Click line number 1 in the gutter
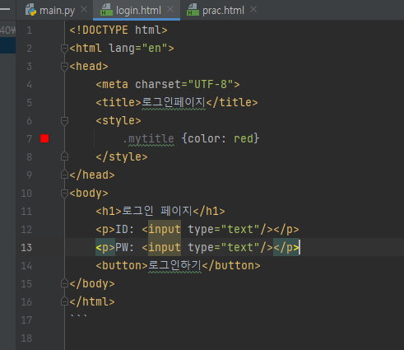Screen dimensions: 404x350 [30, 30]
